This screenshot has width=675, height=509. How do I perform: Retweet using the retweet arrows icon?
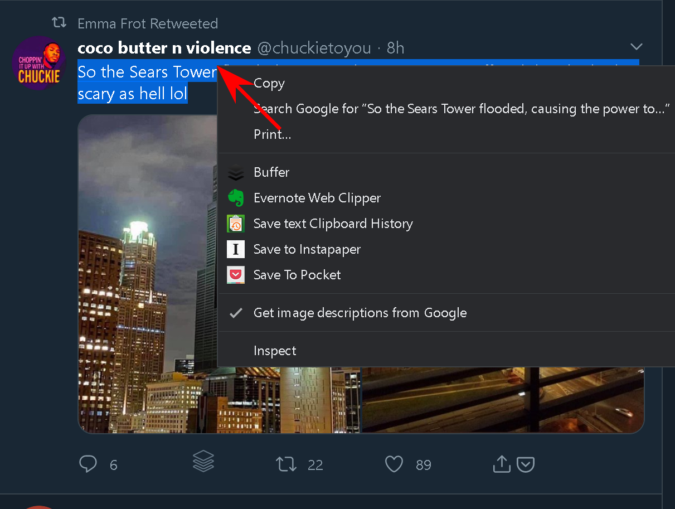[286, 464]
